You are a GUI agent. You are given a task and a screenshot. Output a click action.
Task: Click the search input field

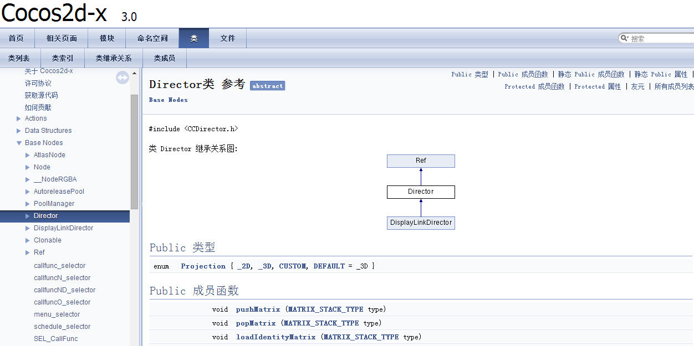pyautogui.click(x=662, y=38)
